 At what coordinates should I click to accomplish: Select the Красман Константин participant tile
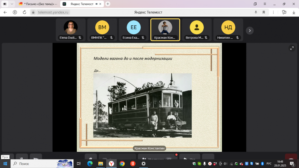point(165,30)
